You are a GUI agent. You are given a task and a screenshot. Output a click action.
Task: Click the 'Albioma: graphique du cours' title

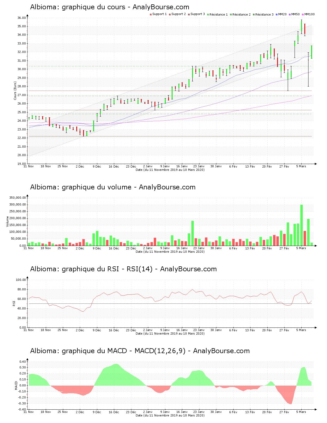(110, 7)
